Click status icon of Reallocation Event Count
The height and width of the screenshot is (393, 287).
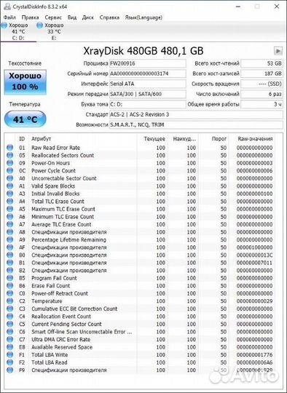click(x=9, y=317)
